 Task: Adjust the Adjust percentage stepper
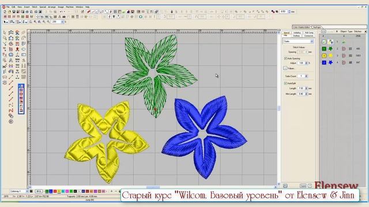coord(306,63)
